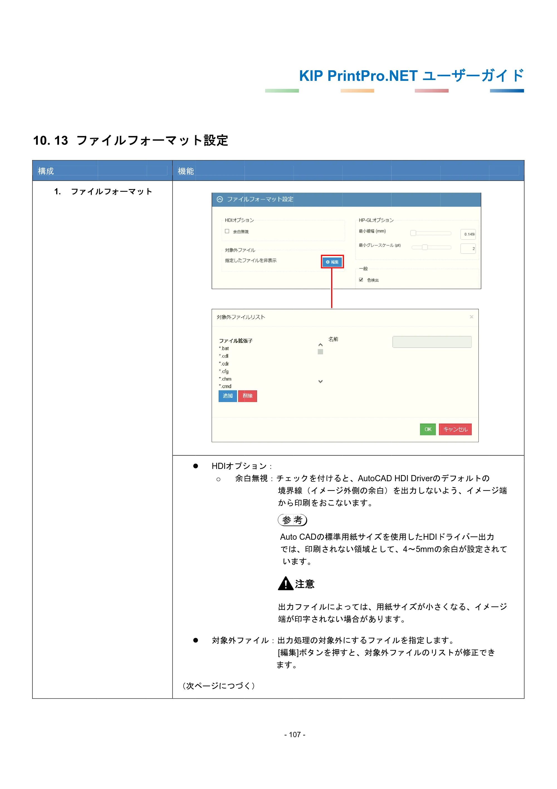Click the extension list scrollbar thumb
The image size is (557, 789).
[320, 352]
